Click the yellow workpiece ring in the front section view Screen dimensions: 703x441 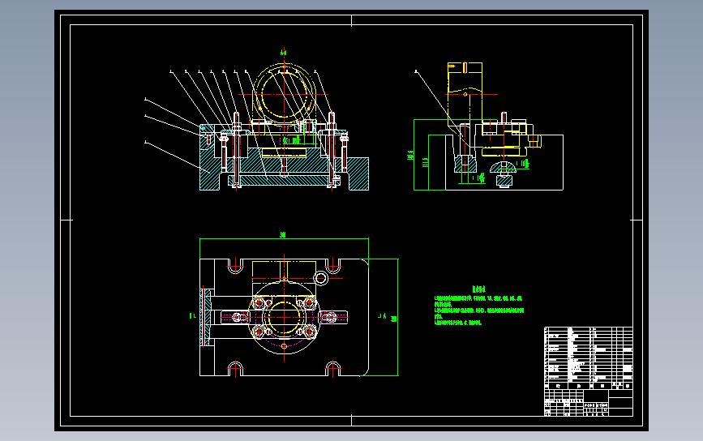(x=284, y=95)
